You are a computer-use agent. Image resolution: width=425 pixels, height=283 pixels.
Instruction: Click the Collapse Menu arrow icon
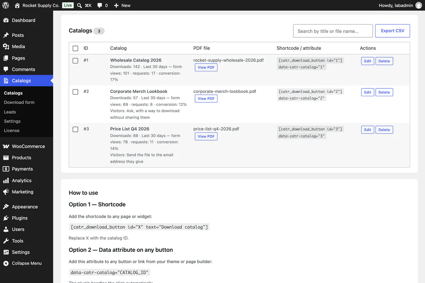click(x=6, y=263)
